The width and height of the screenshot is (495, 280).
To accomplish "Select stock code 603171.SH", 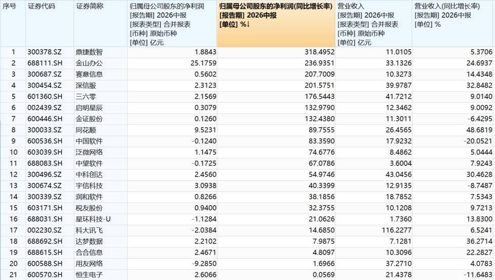I will point(45,208).
